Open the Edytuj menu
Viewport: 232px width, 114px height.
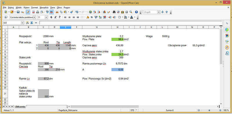(x=11, y=8)
